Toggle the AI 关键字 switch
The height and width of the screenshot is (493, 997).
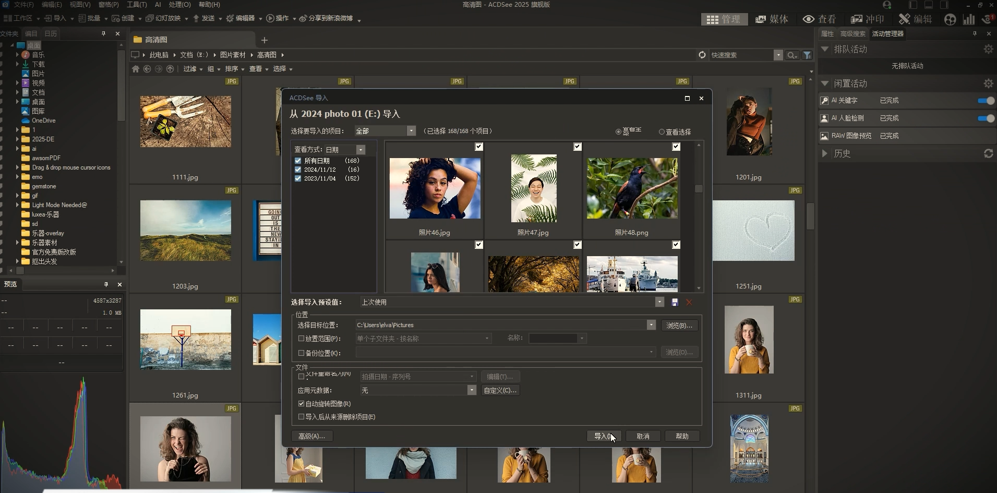click(986, 101)
